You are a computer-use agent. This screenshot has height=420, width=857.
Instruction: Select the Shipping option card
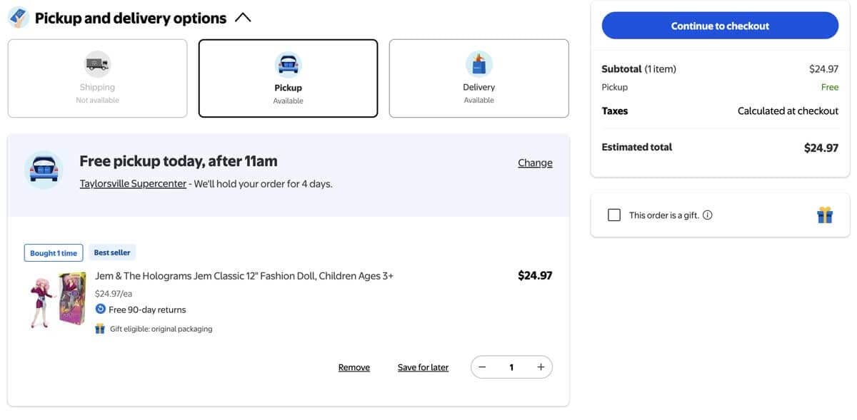coord(97,78)
